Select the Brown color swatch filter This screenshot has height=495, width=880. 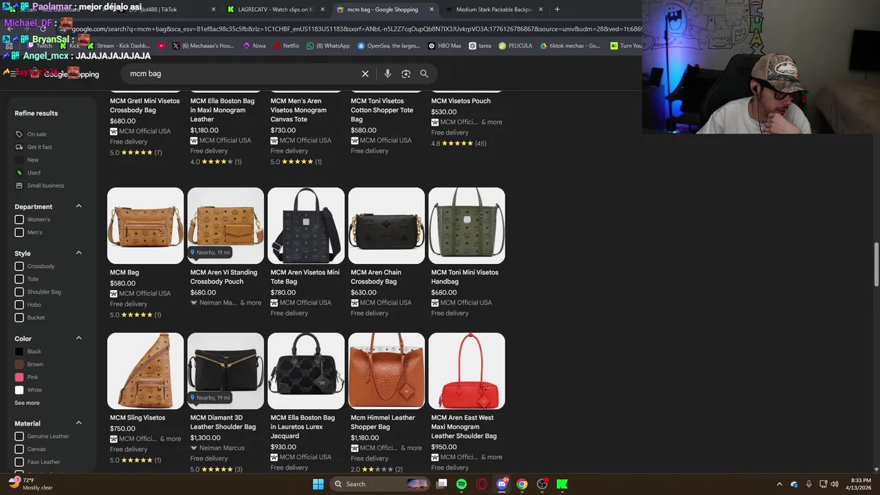point(19,364)
